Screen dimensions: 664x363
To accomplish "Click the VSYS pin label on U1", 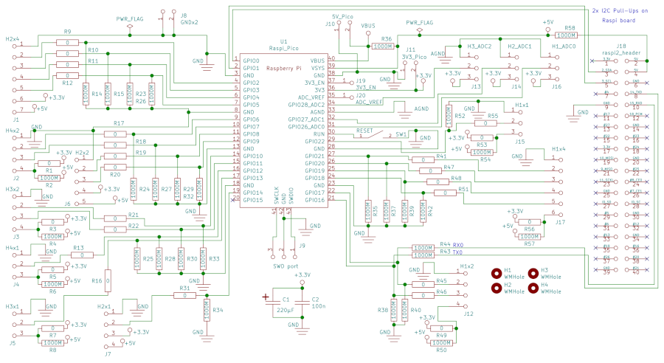I will pos(317,68).
